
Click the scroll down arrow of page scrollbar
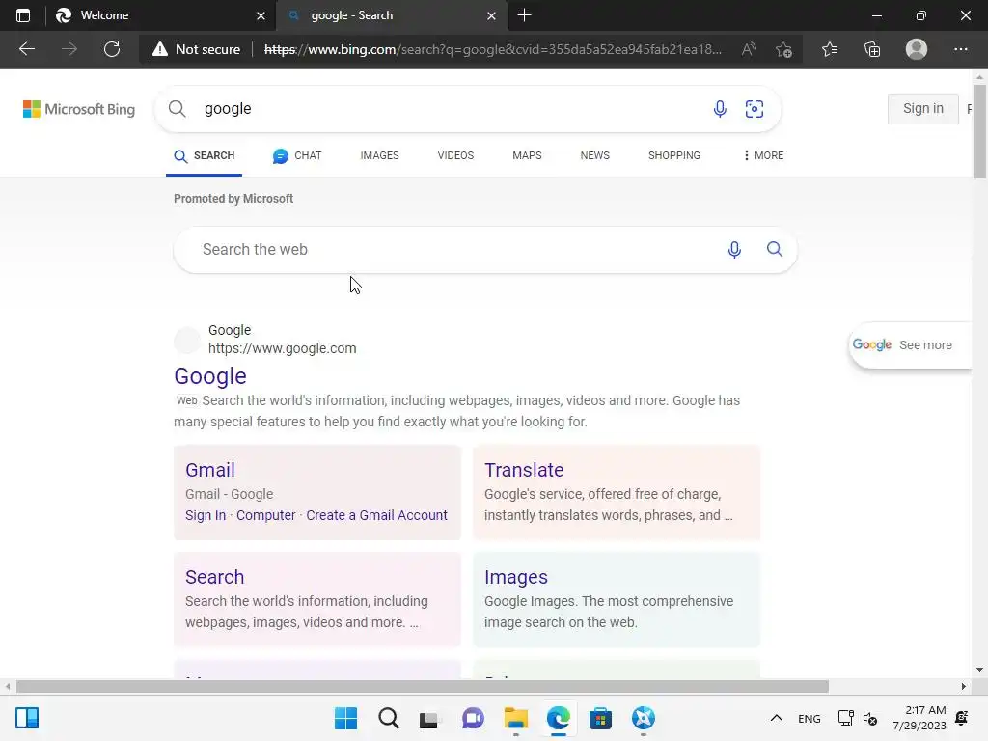(979, 670)
